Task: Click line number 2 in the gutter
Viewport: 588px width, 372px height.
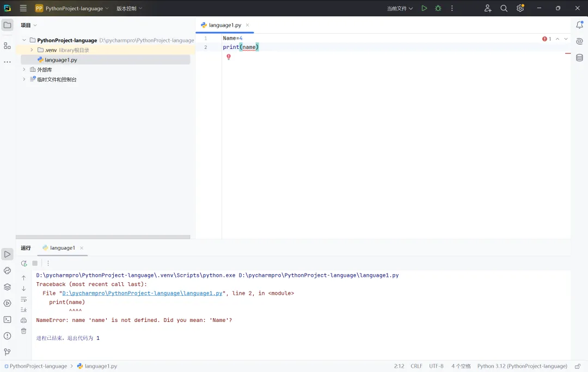Action: [205, 47]
